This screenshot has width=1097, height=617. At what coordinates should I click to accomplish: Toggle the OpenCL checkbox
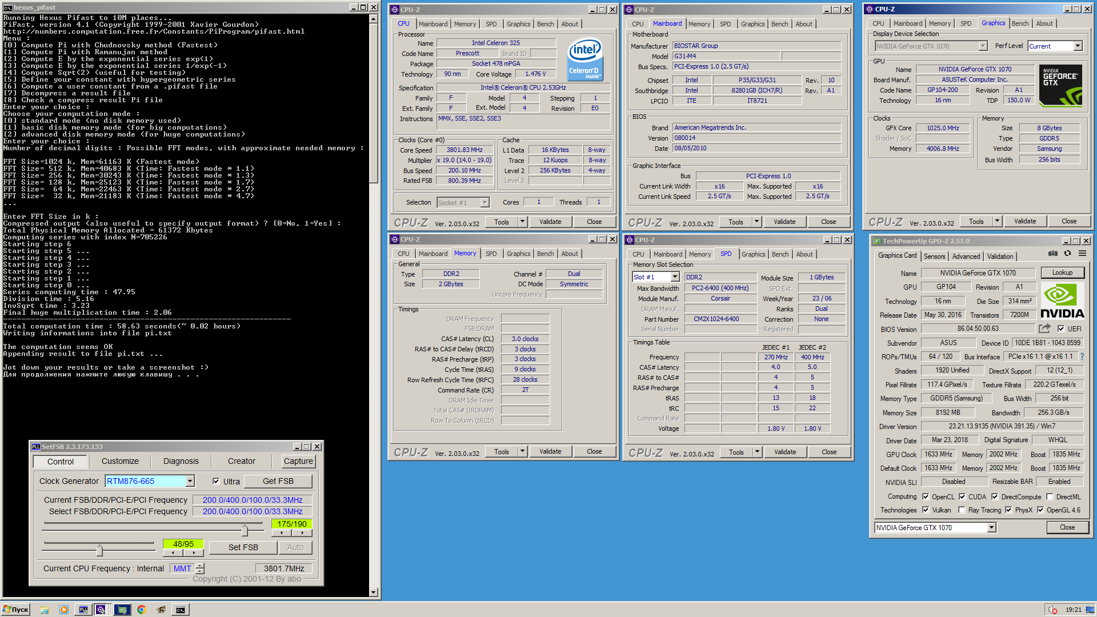(926, 496)
